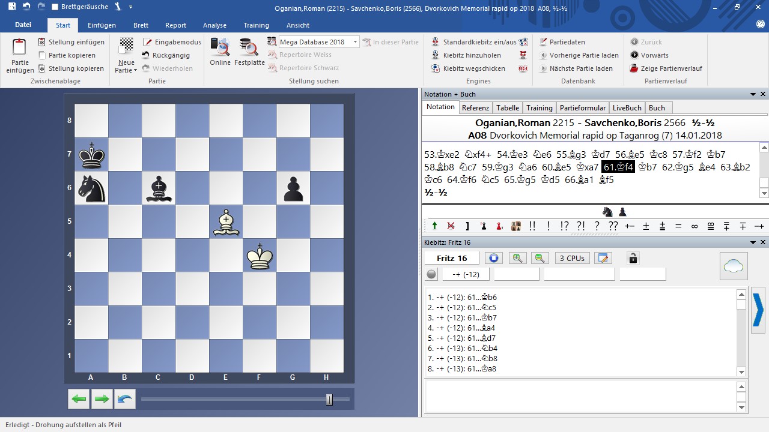Open the Notation + Buch panel menu arrow
This screenshot has height=432, width=769.
753,94
